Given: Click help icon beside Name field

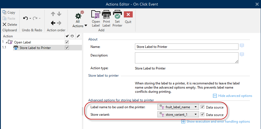Looking at the screenshot, I should (x=242, y=46).
